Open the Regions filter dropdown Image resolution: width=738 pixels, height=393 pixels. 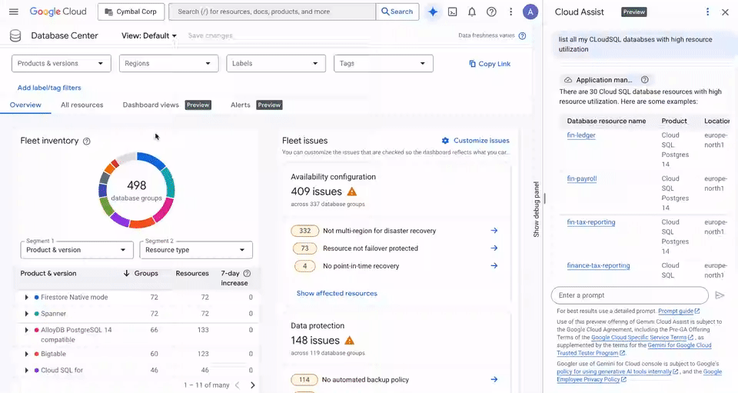pyautogui.click(x=168, y=64)
